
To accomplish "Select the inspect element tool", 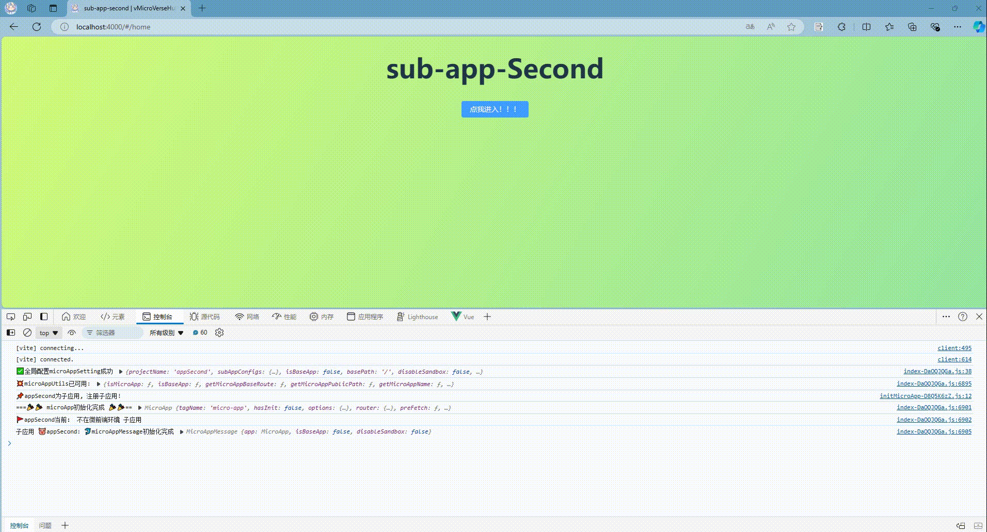I will coord(11,317).
